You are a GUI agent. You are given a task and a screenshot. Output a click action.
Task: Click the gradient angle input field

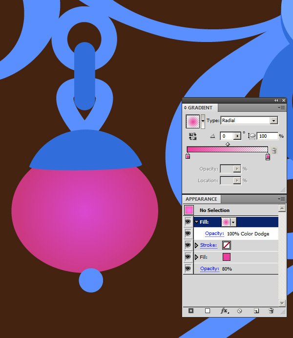coord(227,136)
